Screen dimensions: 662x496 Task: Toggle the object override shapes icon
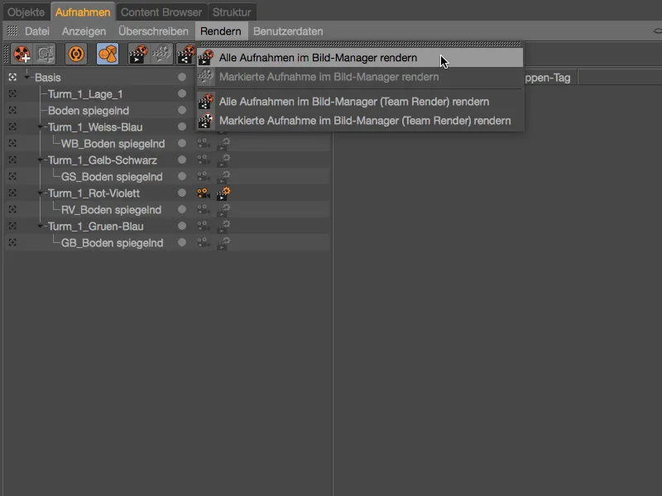(x=108, y=54)
